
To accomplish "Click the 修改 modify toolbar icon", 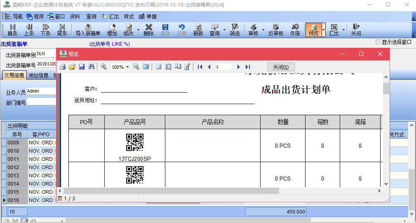I will click(x=128, y=30).
